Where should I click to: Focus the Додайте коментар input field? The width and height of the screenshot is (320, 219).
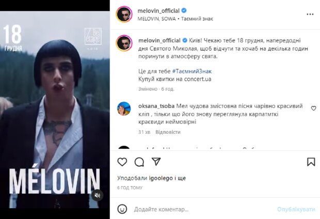[204, 209]
